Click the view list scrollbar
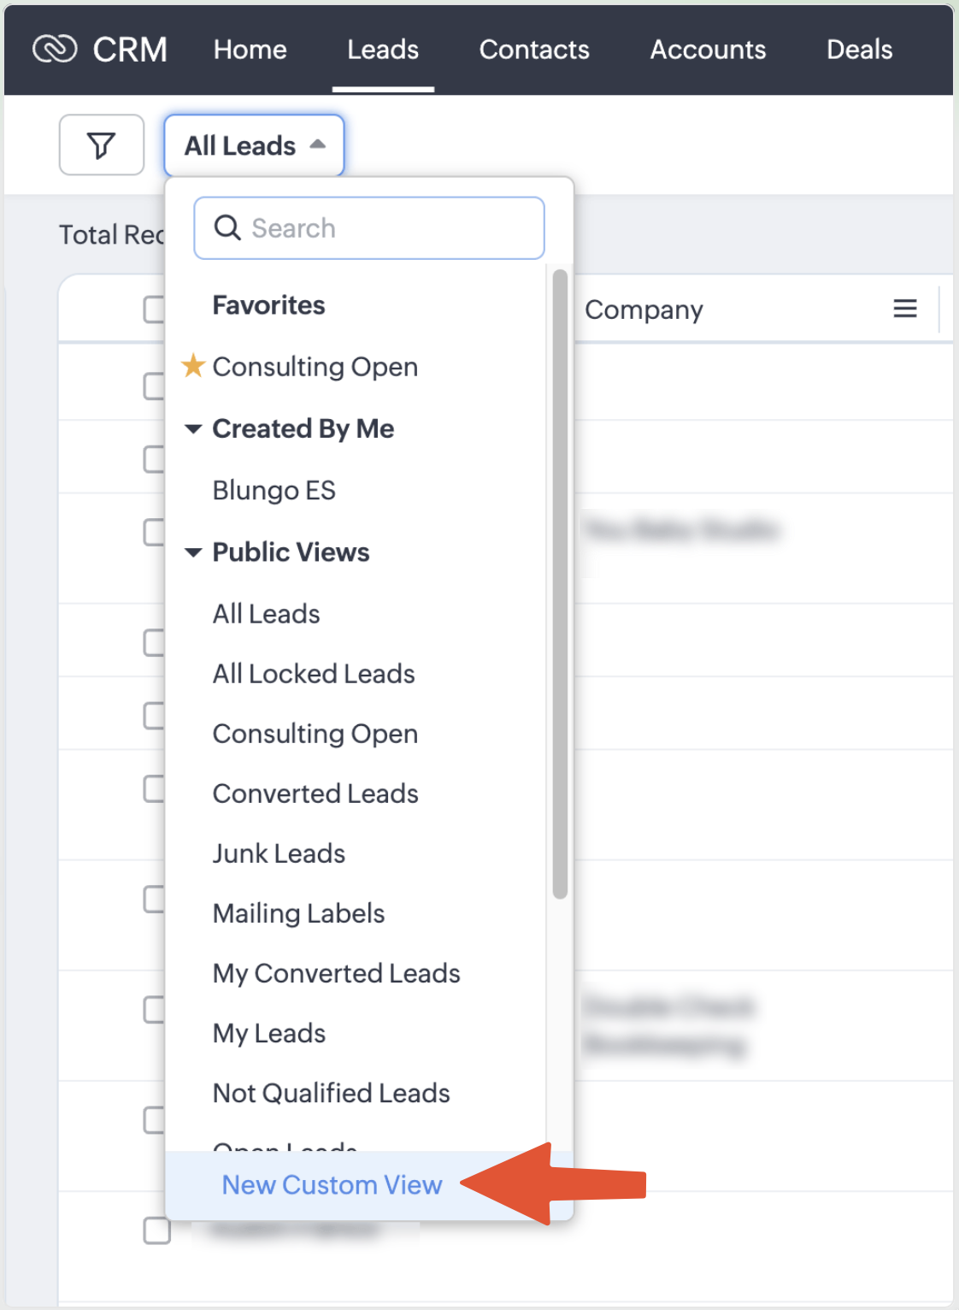The height and width of the screenshot is (1310, 959). 560,583
